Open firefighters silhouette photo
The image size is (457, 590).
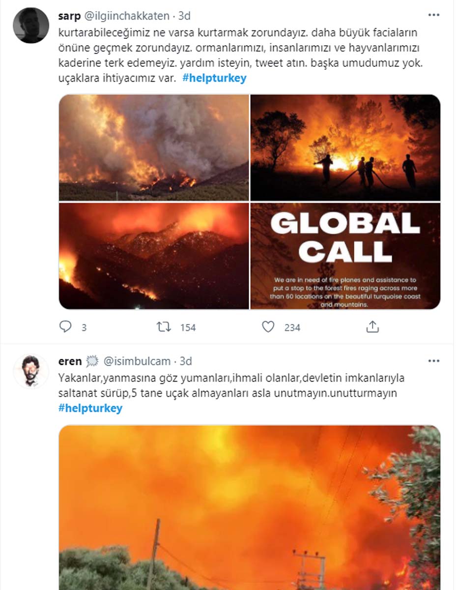[x=345, y=147]
